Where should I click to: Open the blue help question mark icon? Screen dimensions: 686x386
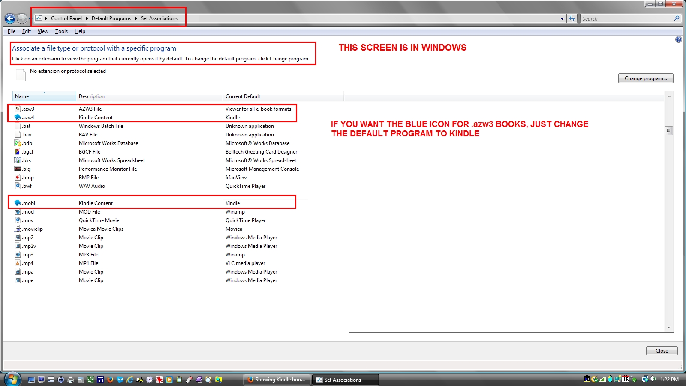[678, 39]
